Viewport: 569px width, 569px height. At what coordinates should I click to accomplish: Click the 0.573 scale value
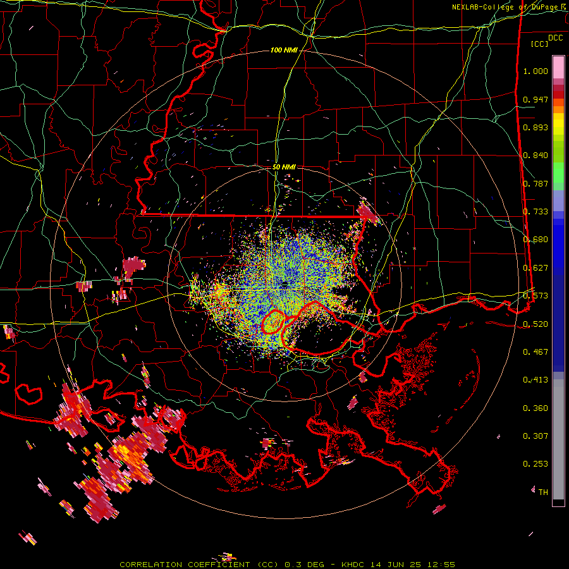pos(535,296)
